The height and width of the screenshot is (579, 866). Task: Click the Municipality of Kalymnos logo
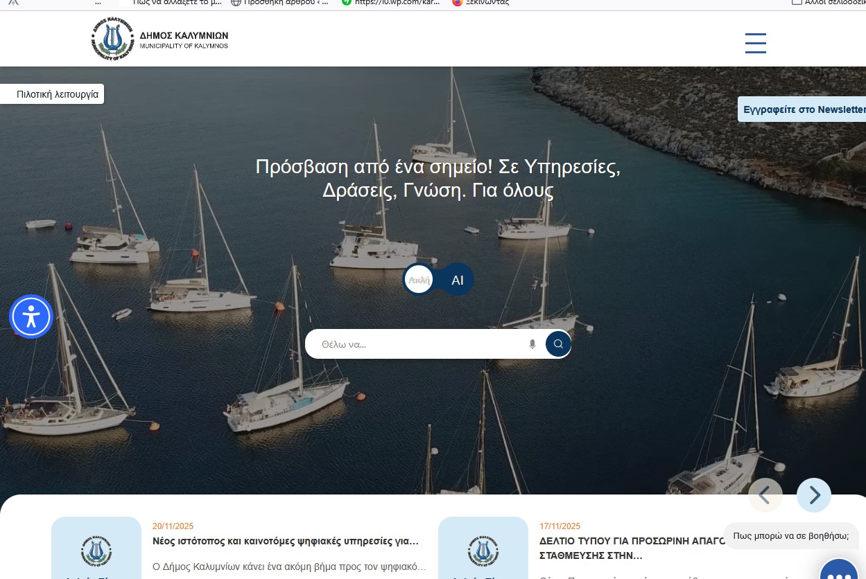pos(159,39)
